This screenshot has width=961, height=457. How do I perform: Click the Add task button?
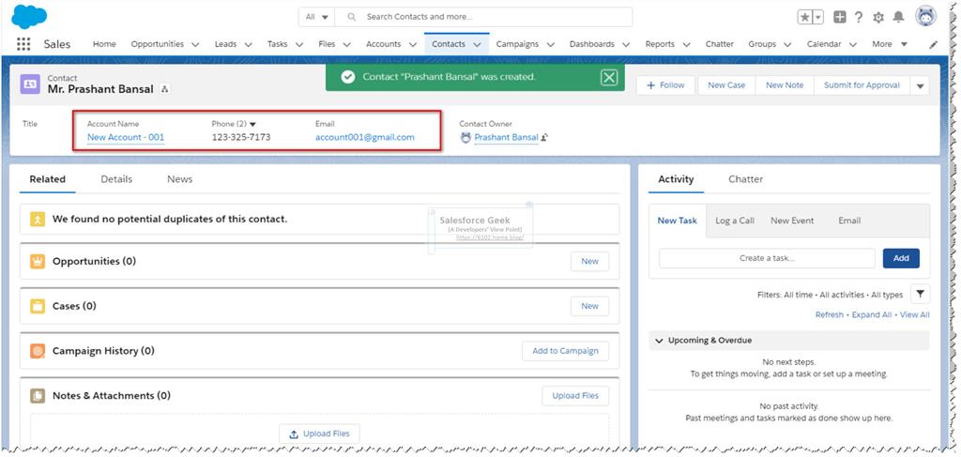[x=901, y=258]
